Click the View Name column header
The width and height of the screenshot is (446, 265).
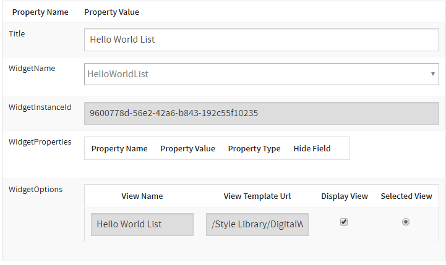[x=142, y=196]
